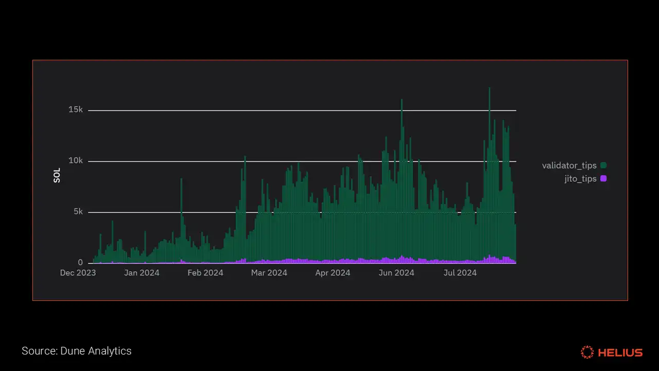
Task: Click the green validator_tips color swatch
Action: click(x=603, y=165)
